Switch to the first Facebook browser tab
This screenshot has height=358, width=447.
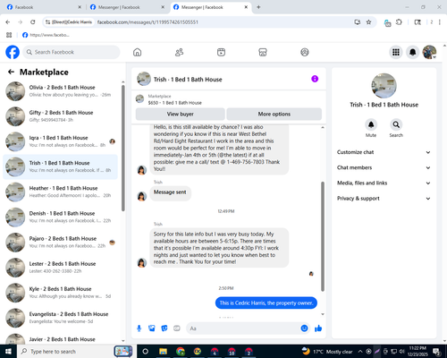pos(44,7)
